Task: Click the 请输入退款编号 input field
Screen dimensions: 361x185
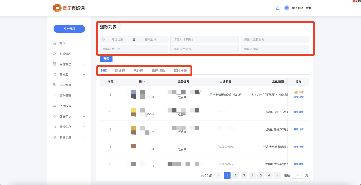Action: [275, 39]
